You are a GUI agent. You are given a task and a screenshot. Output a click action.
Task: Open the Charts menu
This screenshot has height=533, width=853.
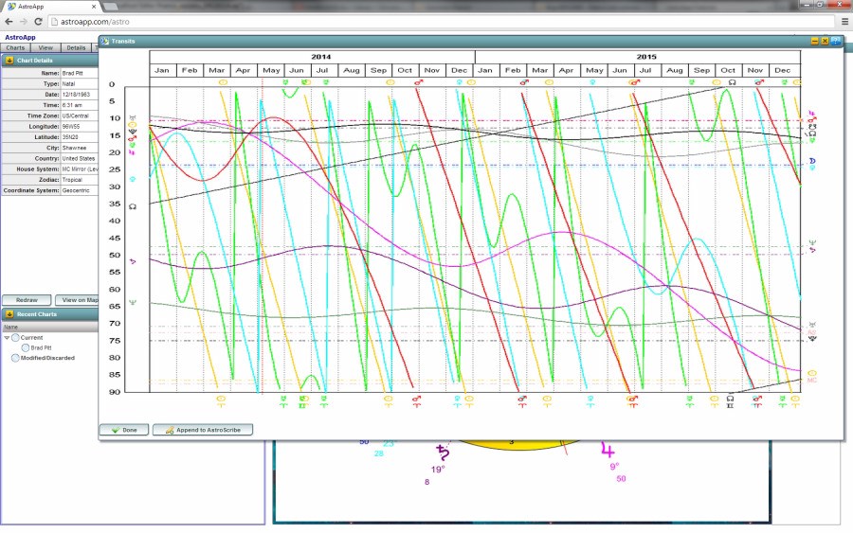pos(15,47)
